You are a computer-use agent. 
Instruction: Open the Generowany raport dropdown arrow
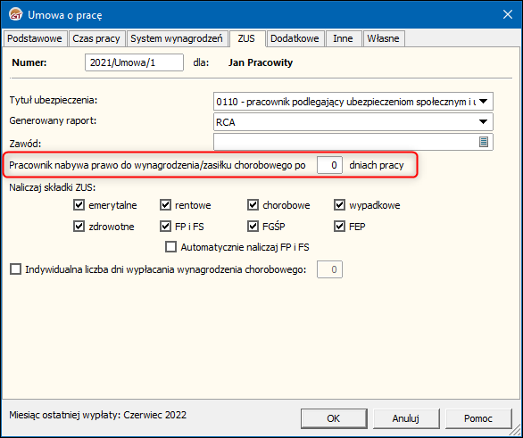483,122
